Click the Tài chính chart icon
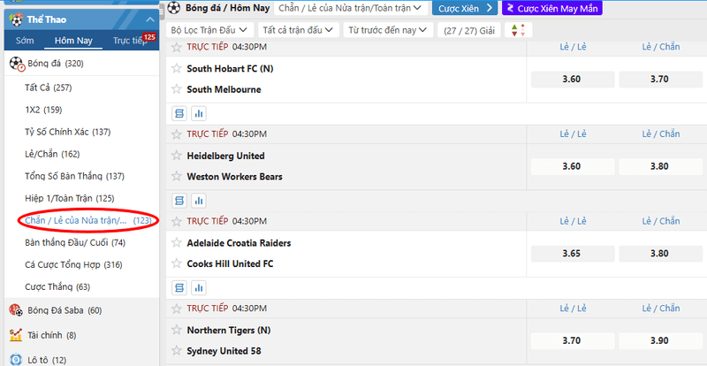707x366 pixels. (16, 335)
